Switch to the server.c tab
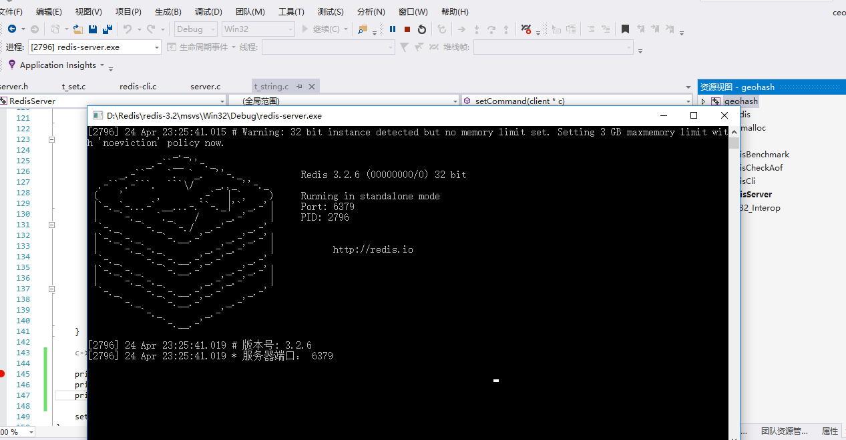 (205, 87)
